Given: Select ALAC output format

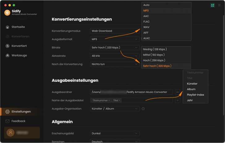Looking at the screenshot, I should click(x=166, y=38).
